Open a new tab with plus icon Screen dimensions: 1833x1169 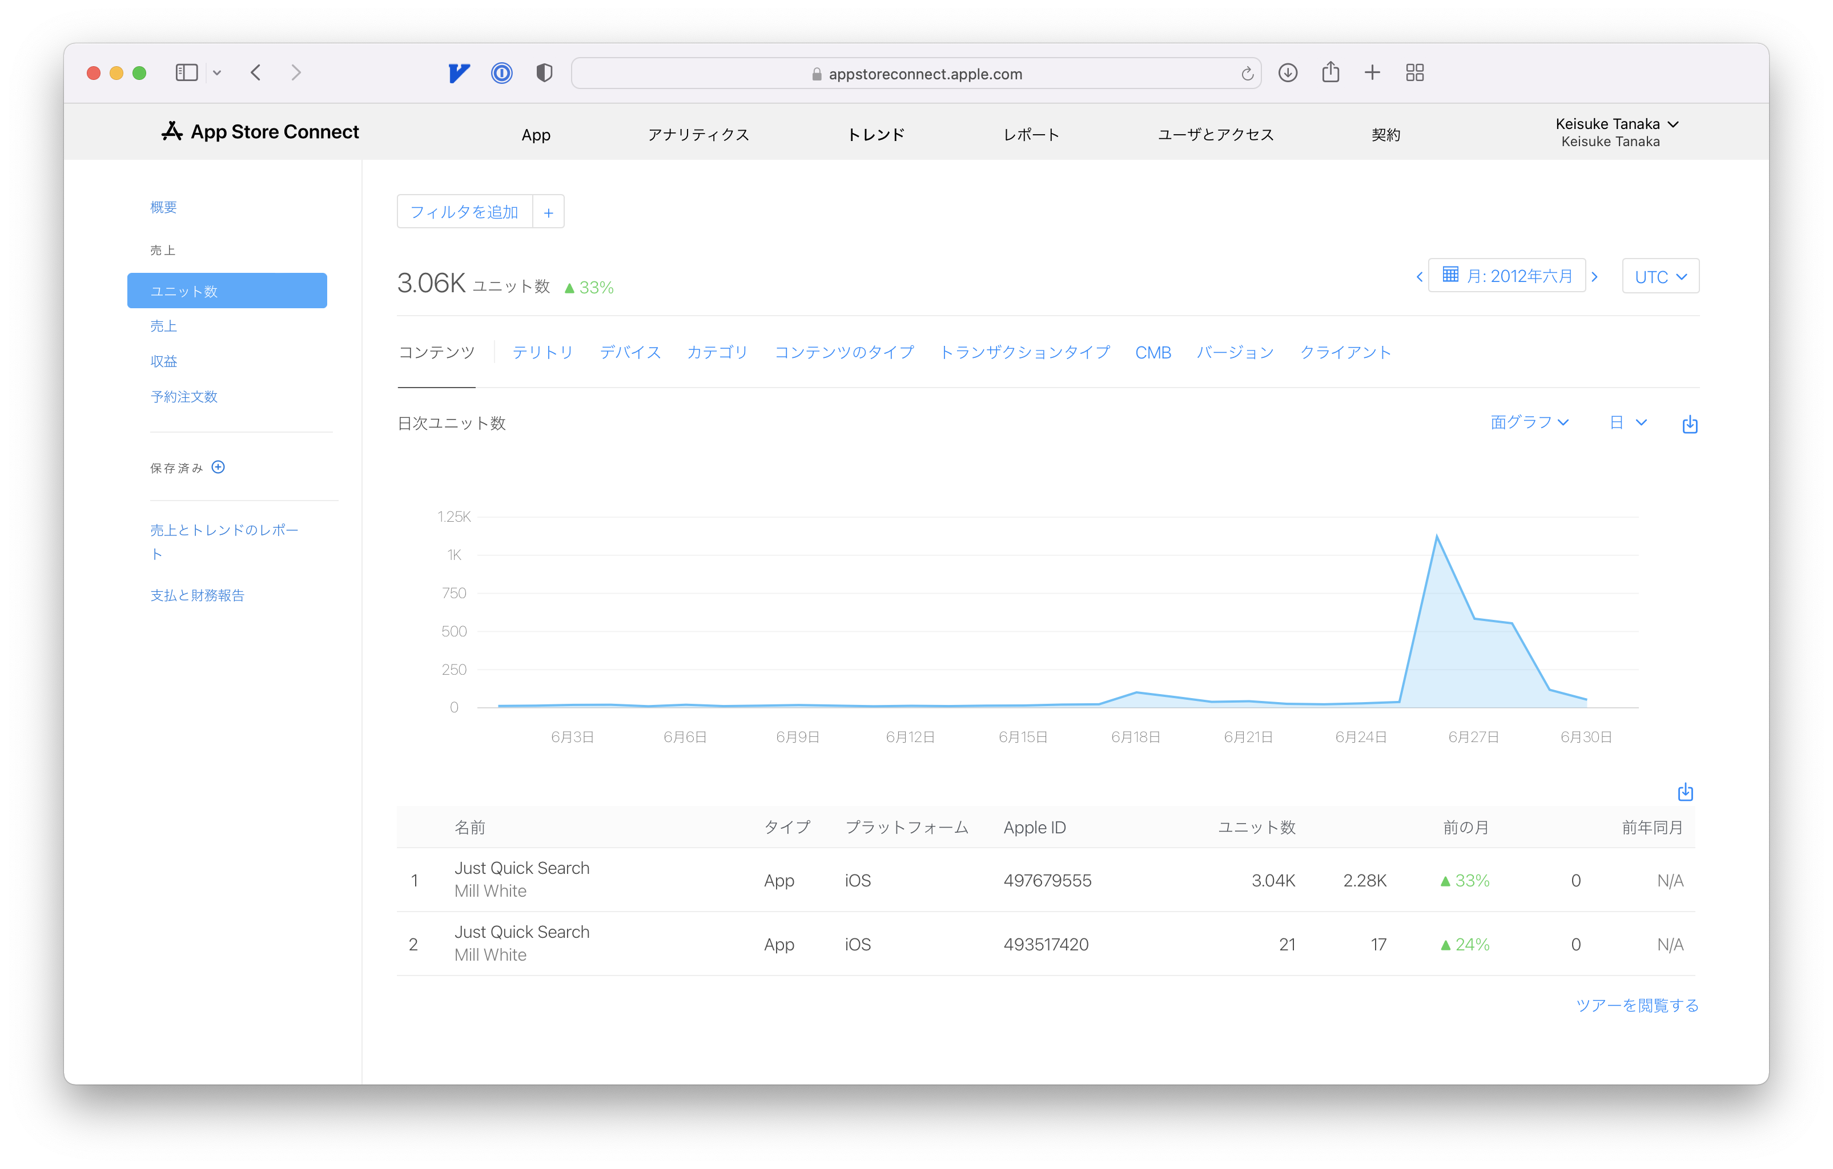point(1373,73)
